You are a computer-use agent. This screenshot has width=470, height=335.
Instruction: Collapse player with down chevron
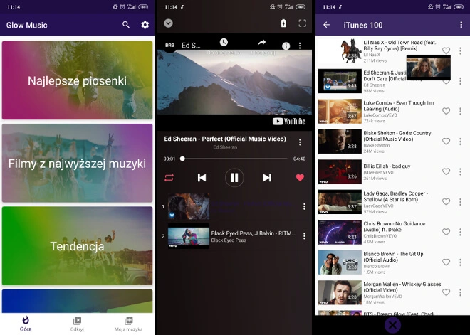tap(169, 23)
